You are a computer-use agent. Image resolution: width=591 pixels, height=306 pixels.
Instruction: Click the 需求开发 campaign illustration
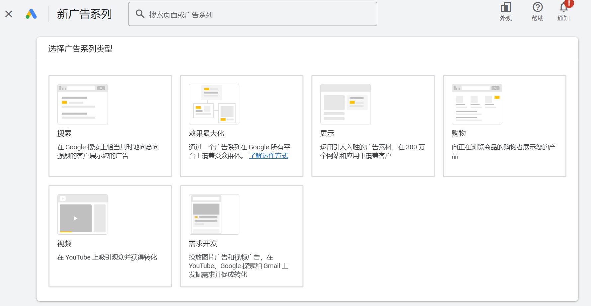(214, 214)
